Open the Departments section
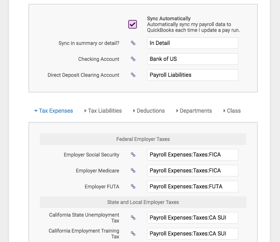Image resolution: width=280 pixels, height=242 pixels. (194, 111)
